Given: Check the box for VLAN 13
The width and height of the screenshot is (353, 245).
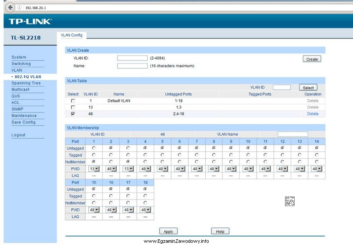Looking at the screenshot, I should click(x=73, y=107).
